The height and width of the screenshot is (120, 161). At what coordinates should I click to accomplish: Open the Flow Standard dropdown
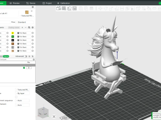(24, 22)
